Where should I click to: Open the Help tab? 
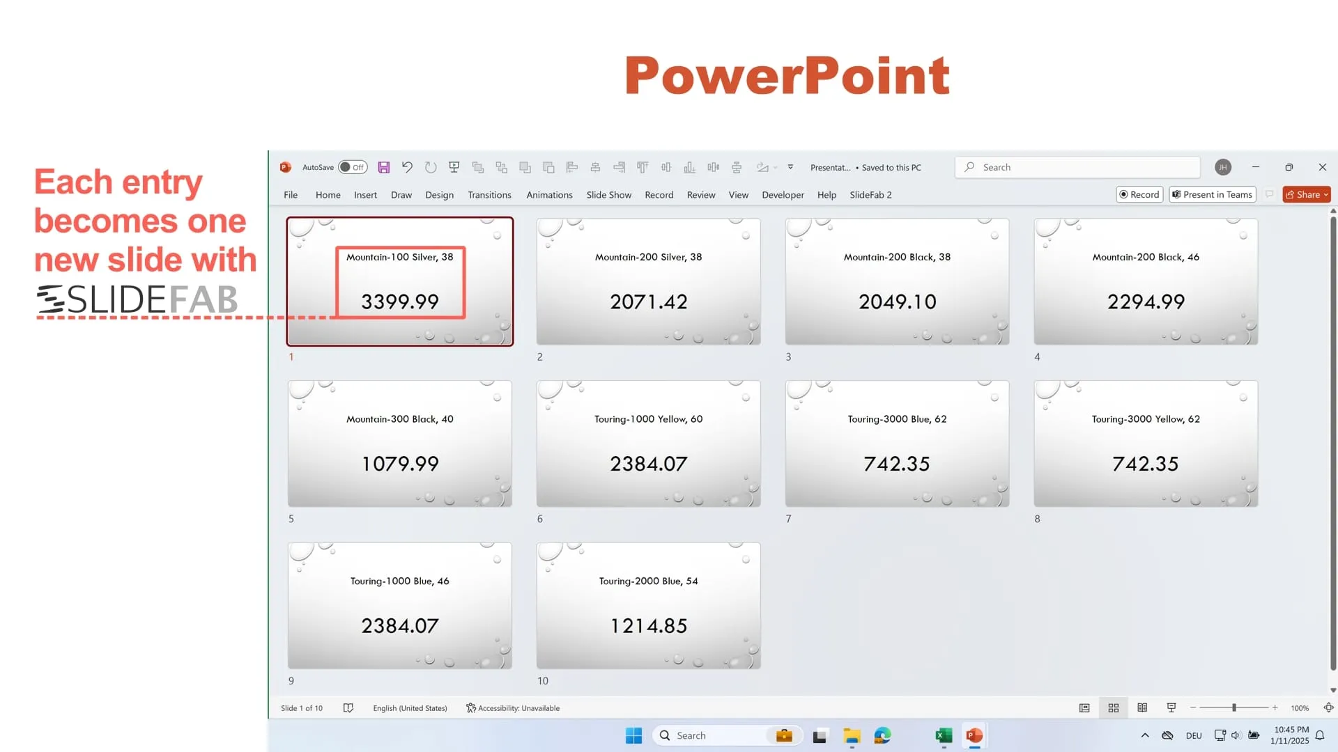point(826,195)
